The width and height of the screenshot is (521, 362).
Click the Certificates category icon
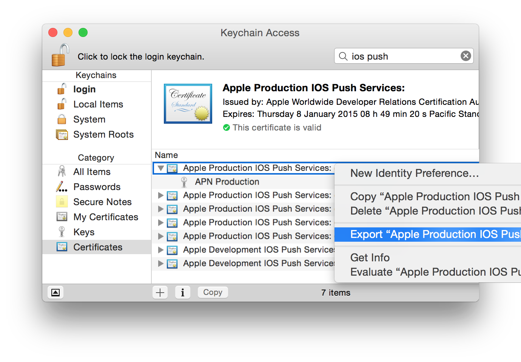pyautogui.click(x=62, y=247)
